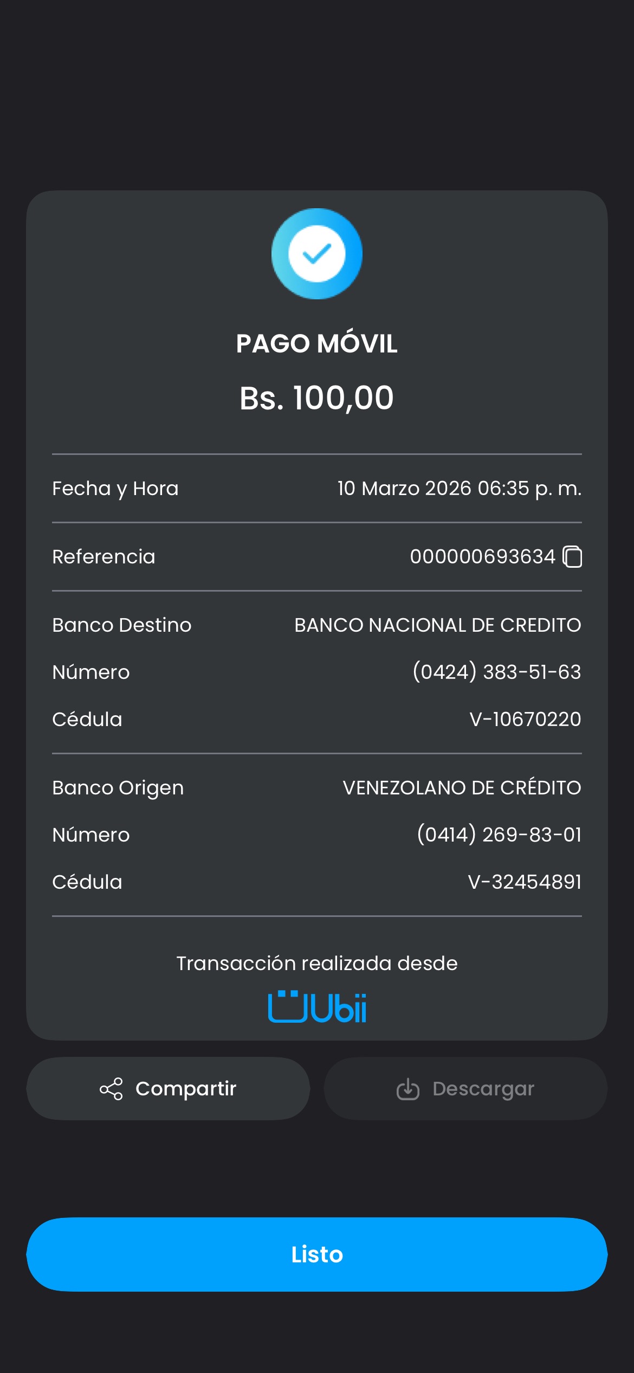The height and width of the screenshot is (1373, 634).
Task: Tap the Compartir button label
Action: [x=186, y=1088]
